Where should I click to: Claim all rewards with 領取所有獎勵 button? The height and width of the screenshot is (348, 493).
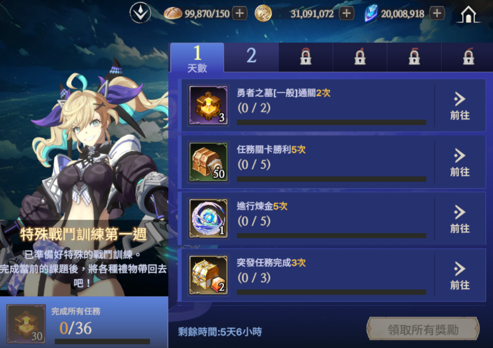click(423, 329)
